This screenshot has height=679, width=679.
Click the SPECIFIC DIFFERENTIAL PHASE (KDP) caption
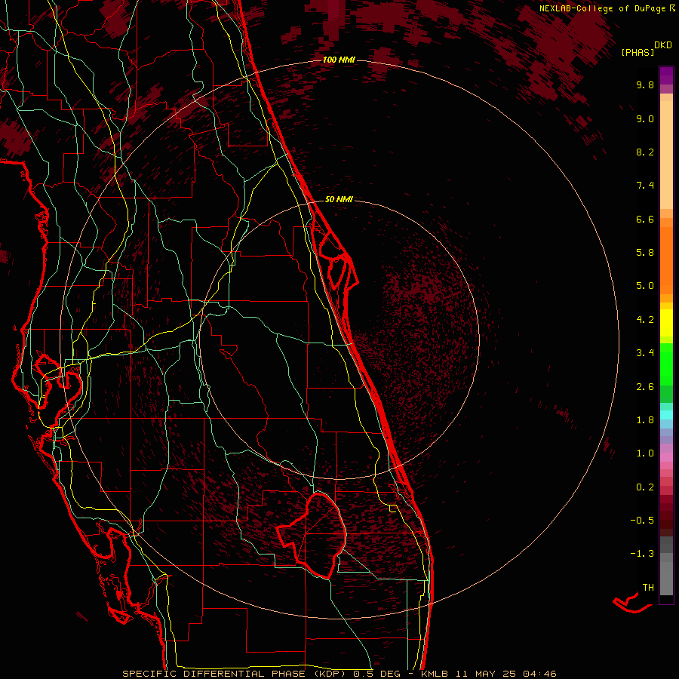coord(235,674)
